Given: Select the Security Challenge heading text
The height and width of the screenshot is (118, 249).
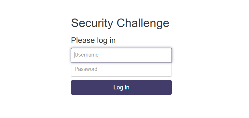Looking at the screenshot, I should (x=120, y=23).
